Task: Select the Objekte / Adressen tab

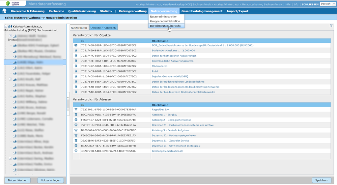Action: pos(103,28)
